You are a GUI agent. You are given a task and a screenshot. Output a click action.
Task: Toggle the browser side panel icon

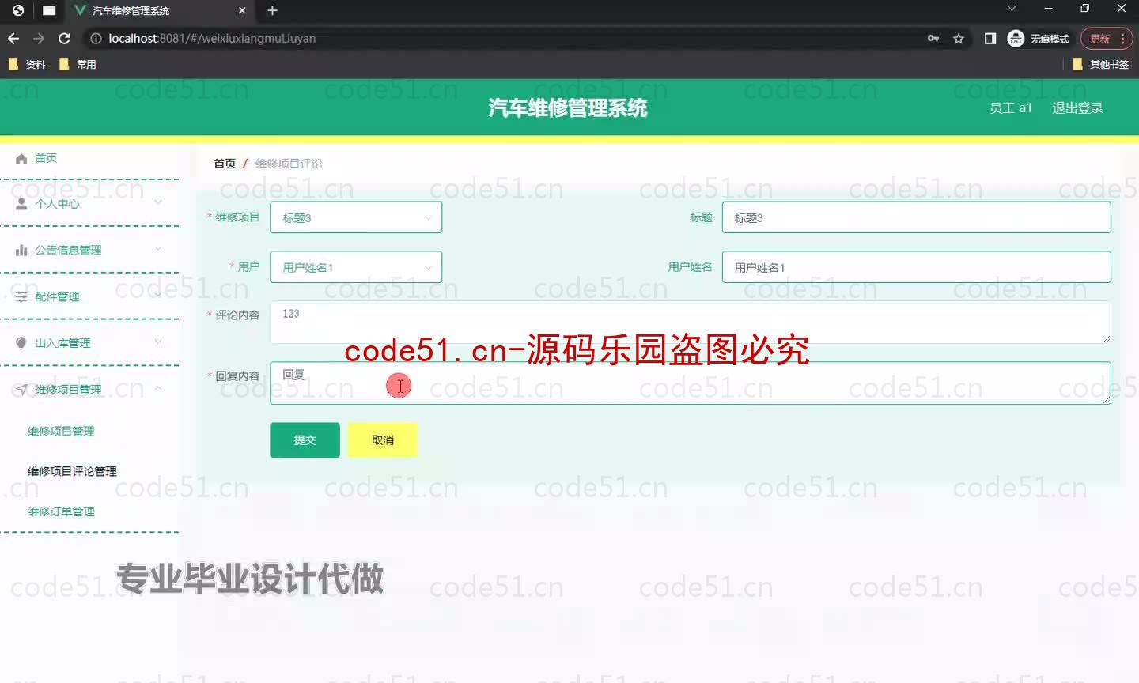[x=990, y=38]
